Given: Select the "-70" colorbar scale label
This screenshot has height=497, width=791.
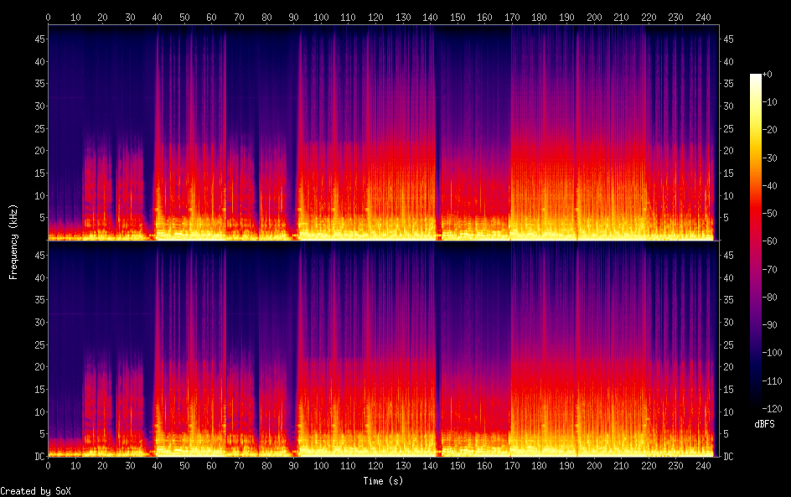Looking at the screenshot, I should point(769,269).
